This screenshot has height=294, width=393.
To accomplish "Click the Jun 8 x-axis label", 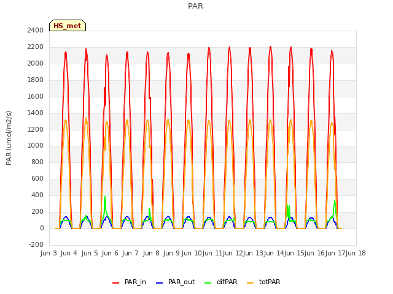I will click(151, 254).
